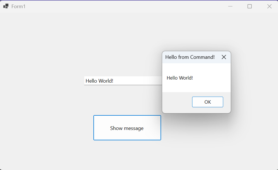Click the Form1 application icon in title bar

tap(6, 6)
